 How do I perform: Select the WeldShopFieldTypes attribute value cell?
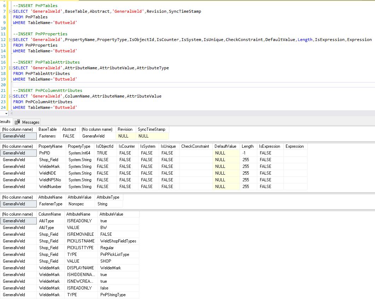[x=118, y=241]
